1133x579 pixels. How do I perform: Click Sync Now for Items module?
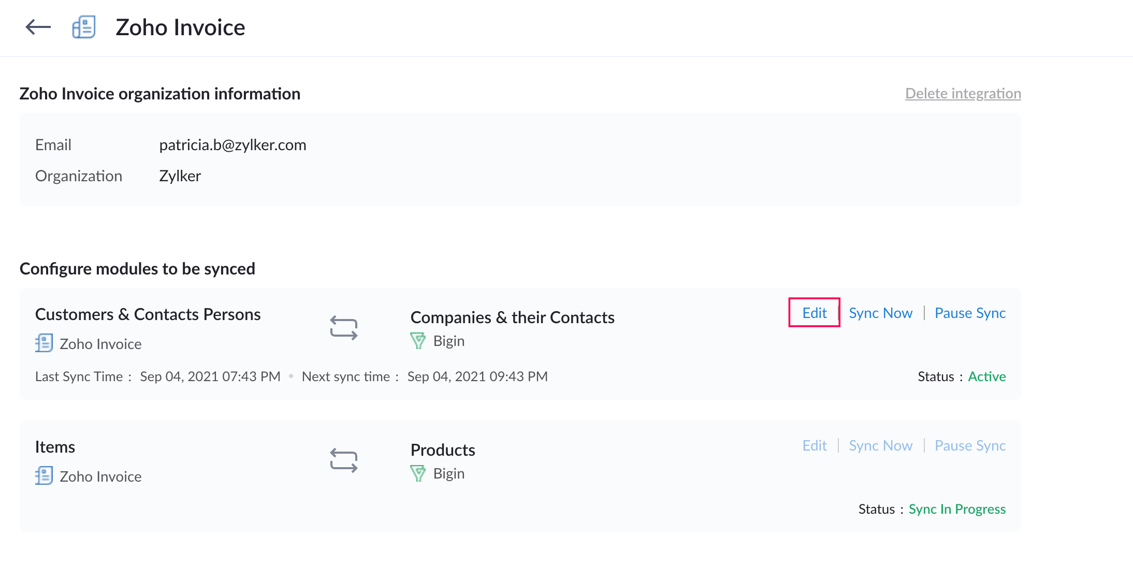click(880, 445)
